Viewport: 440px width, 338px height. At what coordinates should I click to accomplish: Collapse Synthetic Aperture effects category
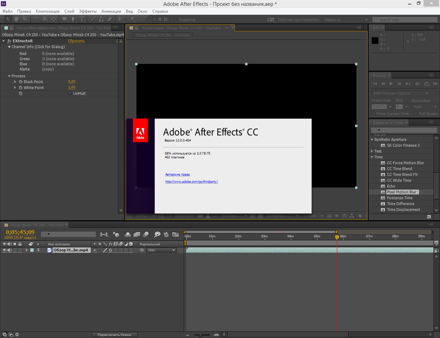click(x=372, y=139)
